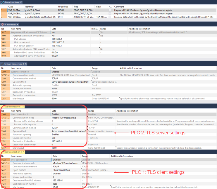Edit source port number 502
The height and width of the screenshot is (189, 217).
click(x=69, y=138)
